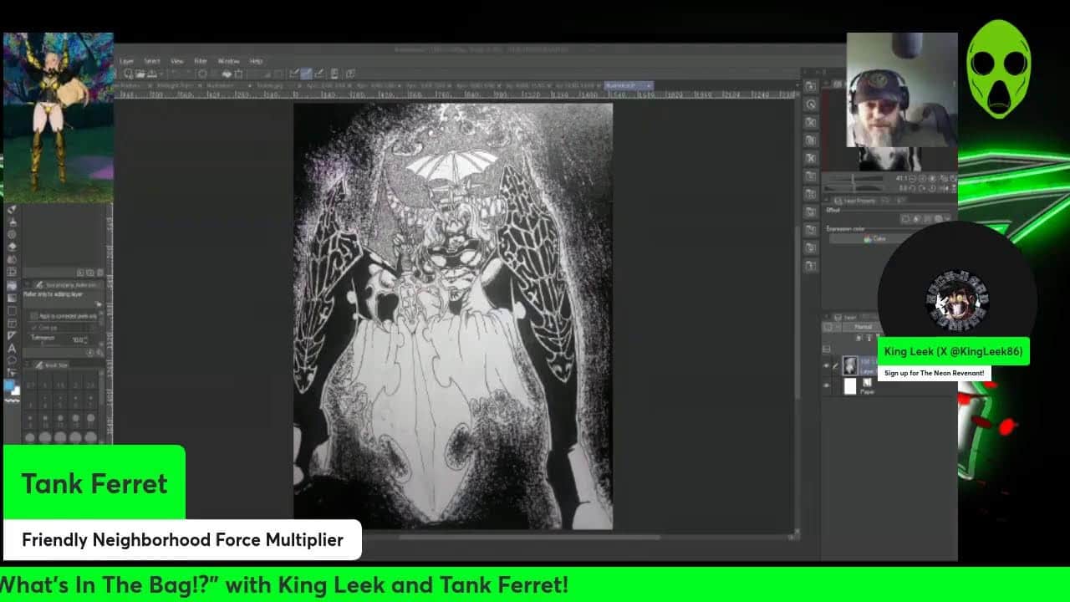Hide the Paper layer with eye icon
The width and height of the screenshot is (1070, 602).
click(x=827, y=385)
